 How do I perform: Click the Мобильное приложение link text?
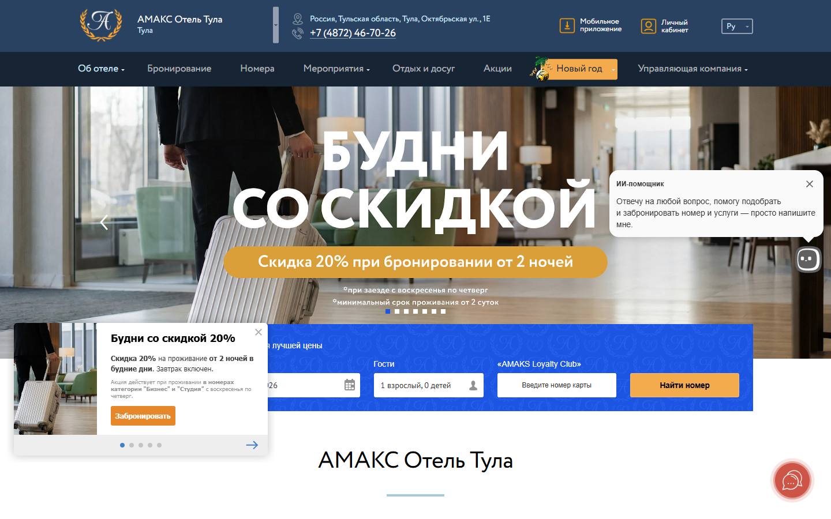click(601, 25)
